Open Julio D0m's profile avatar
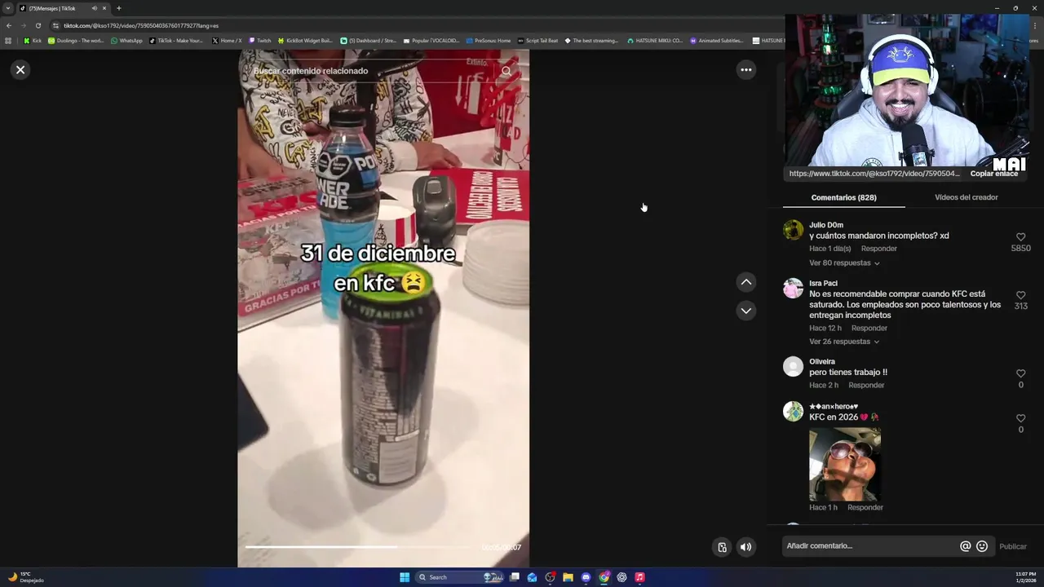1044x587 pixels. [x=793, y=230]
